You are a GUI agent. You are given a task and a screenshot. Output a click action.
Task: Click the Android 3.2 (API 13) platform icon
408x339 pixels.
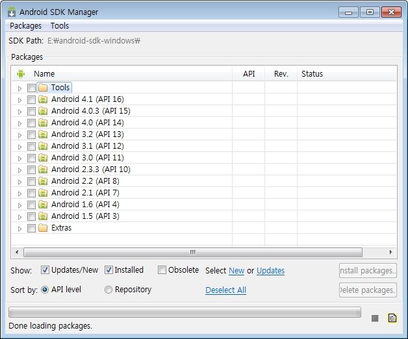tap(43, 134)
